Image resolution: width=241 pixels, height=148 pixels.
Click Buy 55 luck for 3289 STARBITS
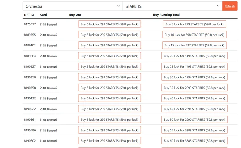coord(195,130)
